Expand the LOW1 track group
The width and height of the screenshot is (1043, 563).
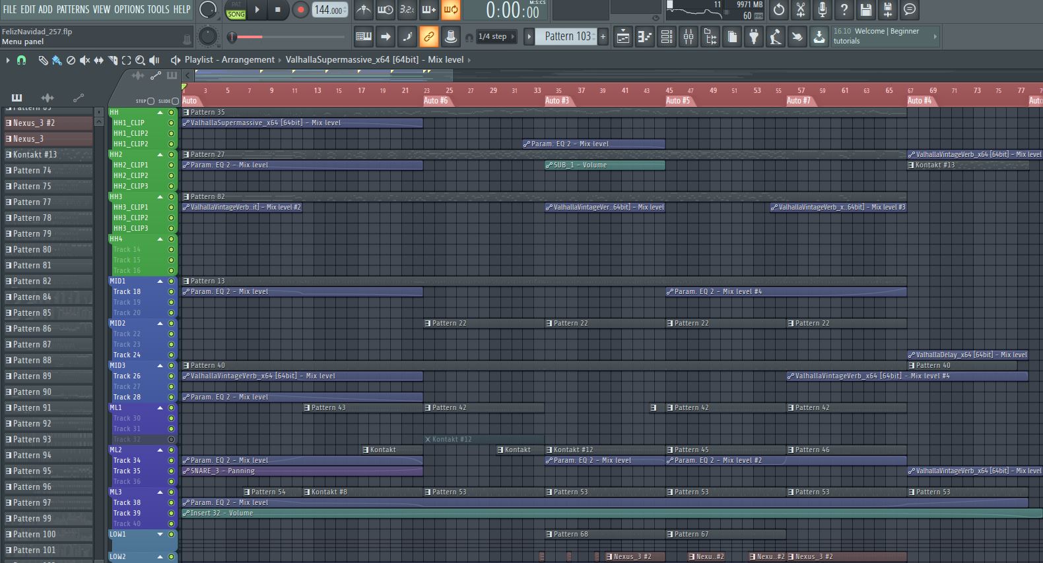click(x=160, y=535)
